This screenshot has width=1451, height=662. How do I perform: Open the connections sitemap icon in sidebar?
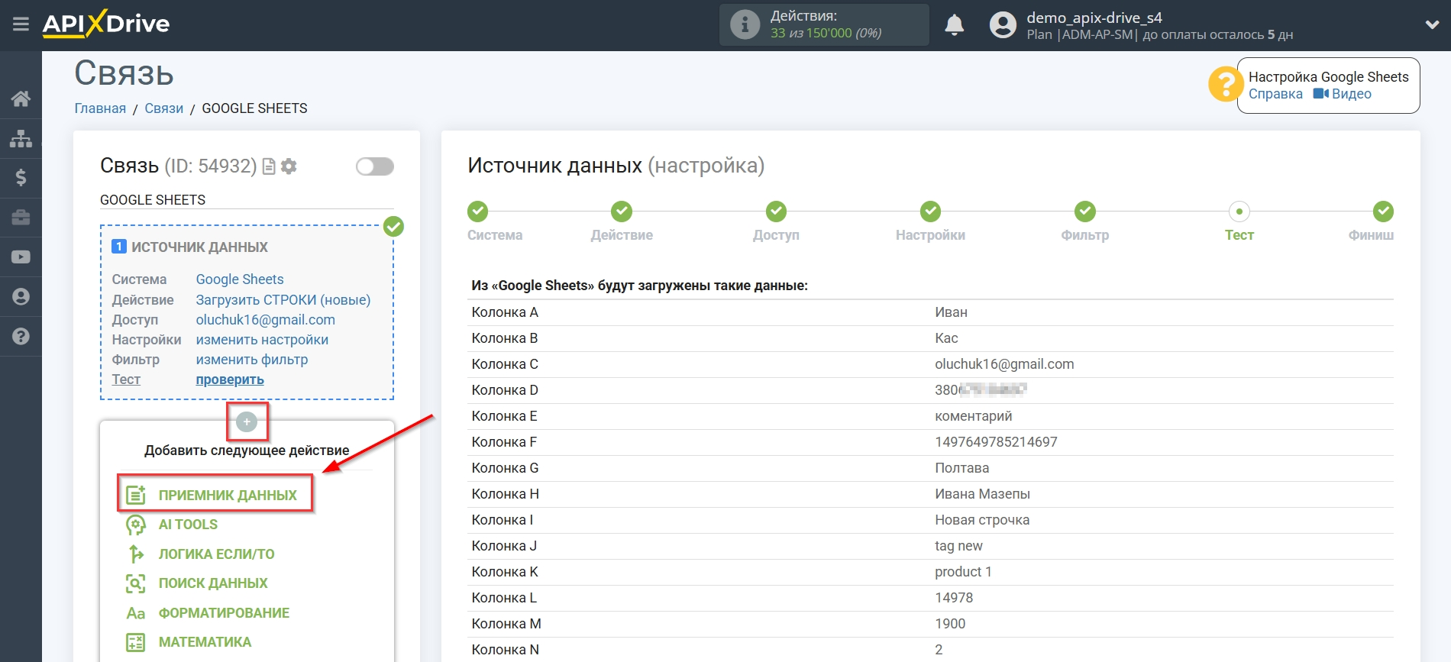pyautogui.click(x=21, y=138)
